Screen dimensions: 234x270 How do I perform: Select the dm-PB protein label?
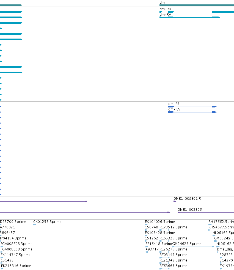coord(174,104)
